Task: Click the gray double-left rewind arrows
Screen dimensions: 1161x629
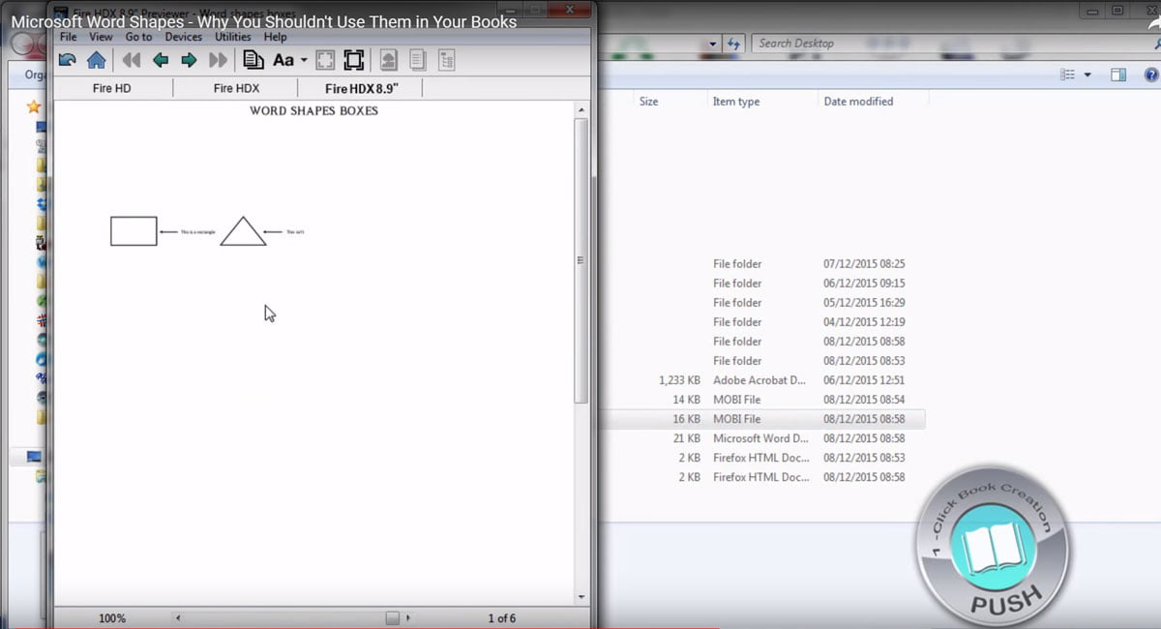Action: click(132, 60)
